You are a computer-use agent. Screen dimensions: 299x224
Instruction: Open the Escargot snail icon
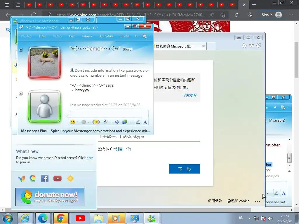click(33, 178)
